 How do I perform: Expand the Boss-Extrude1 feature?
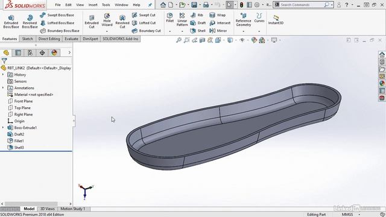tap(3, 127)
